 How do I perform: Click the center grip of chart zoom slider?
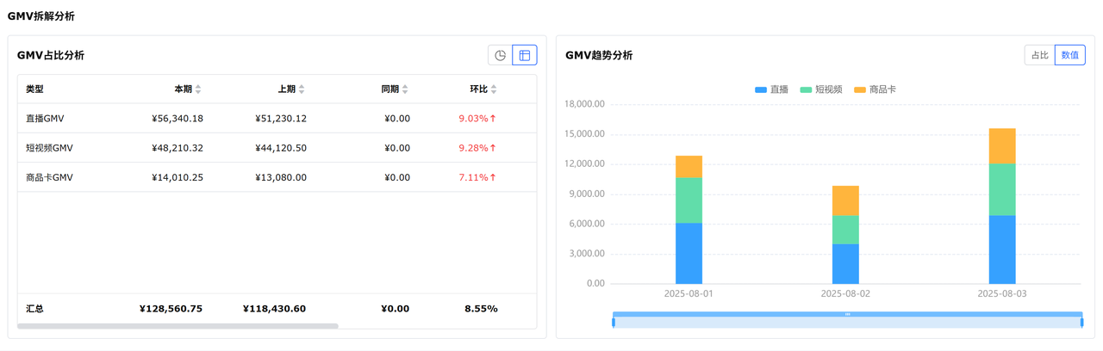(848, 314)
